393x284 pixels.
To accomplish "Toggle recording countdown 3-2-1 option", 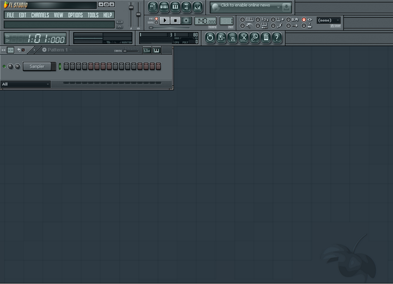I will (258, 20).
